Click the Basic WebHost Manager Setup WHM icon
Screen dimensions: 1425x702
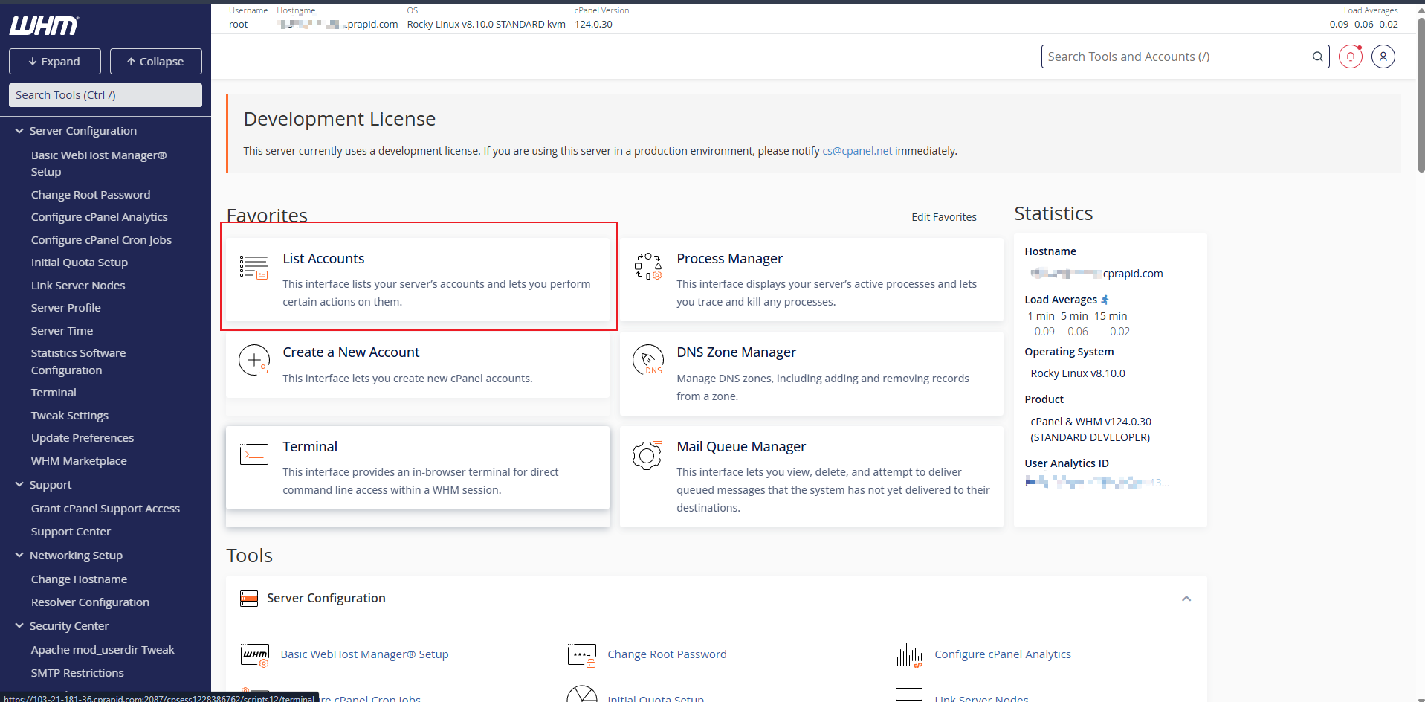(x=255, y=655)
